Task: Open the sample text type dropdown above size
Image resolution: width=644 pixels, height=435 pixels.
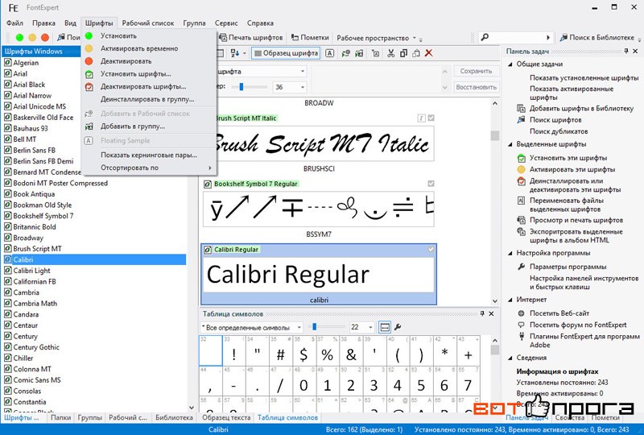Action: tap(303, 72)
